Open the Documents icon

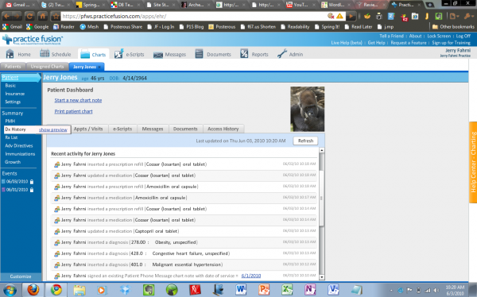coord(199,54)
